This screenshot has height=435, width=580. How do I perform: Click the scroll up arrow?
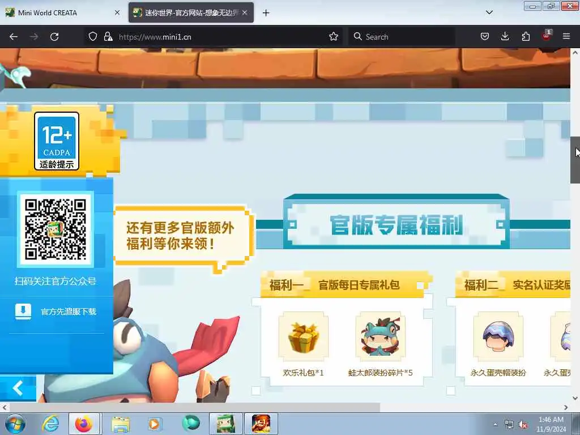pos(575,53)
